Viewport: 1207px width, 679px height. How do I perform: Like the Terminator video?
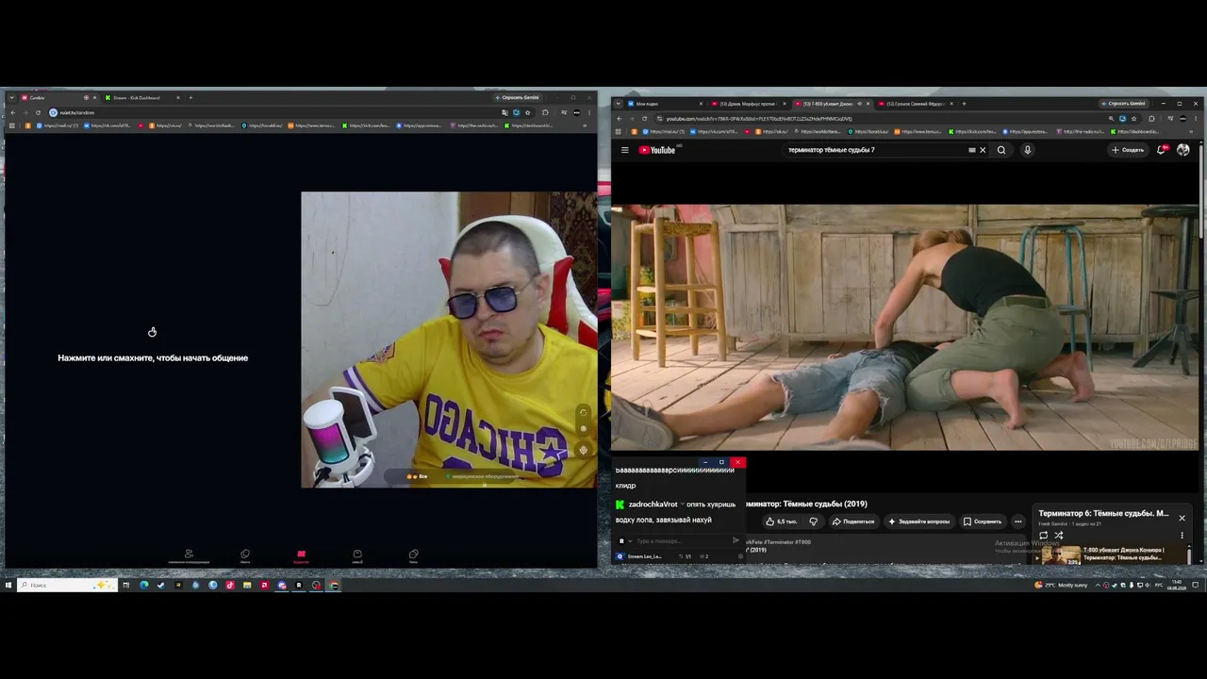(783, 522)
